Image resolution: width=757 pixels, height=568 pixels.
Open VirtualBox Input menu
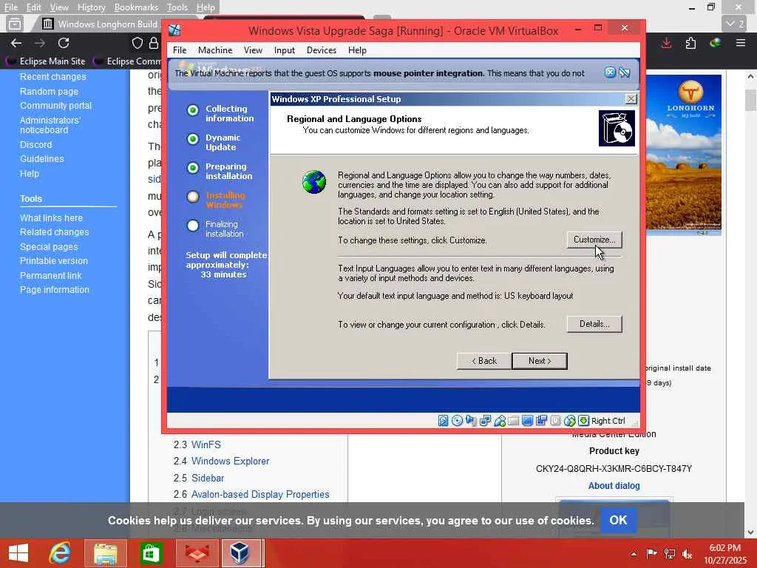pyautogui.click(x=285, y=50)
